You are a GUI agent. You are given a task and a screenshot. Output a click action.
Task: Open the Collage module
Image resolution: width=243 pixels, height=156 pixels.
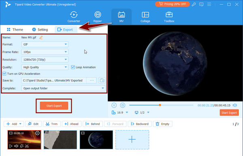point(145,17)
